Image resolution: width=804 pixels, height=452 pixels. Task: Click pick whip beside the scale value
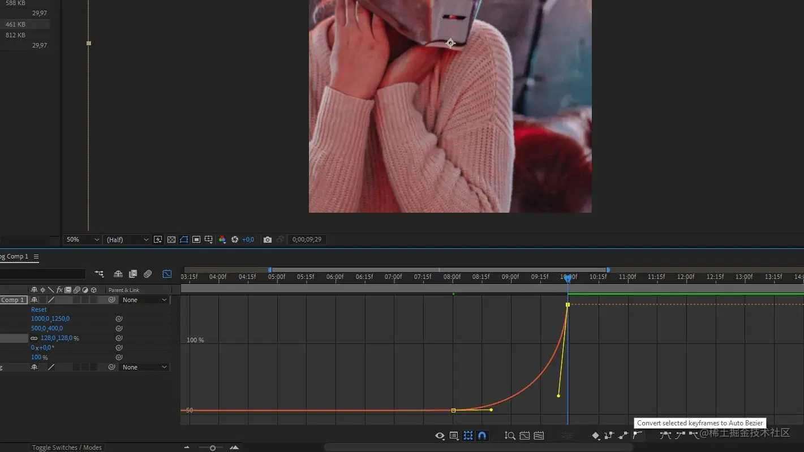click(x=119, y=338)
